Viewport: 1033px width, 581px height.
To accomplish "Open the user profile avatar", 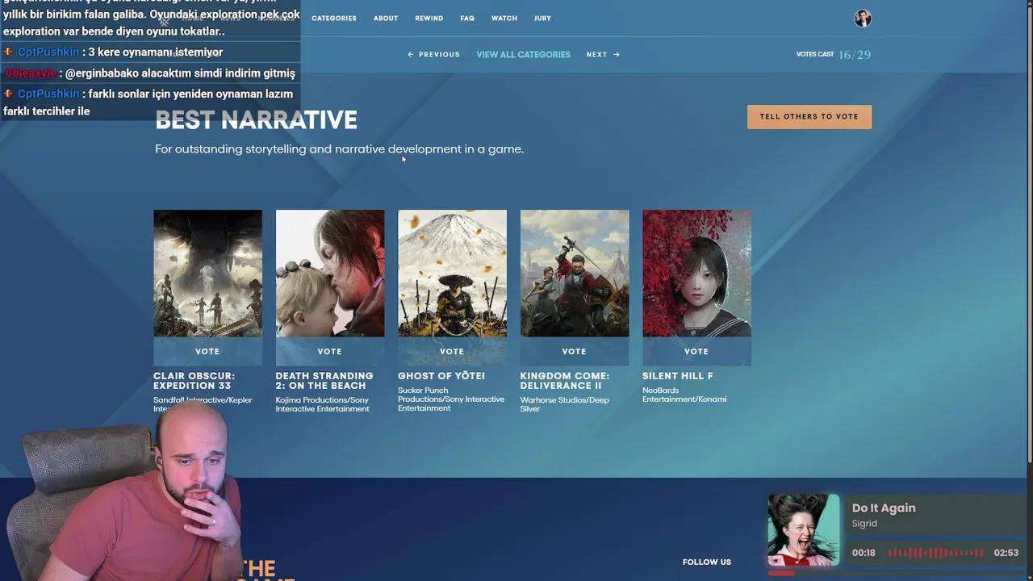I will [863, 19].
